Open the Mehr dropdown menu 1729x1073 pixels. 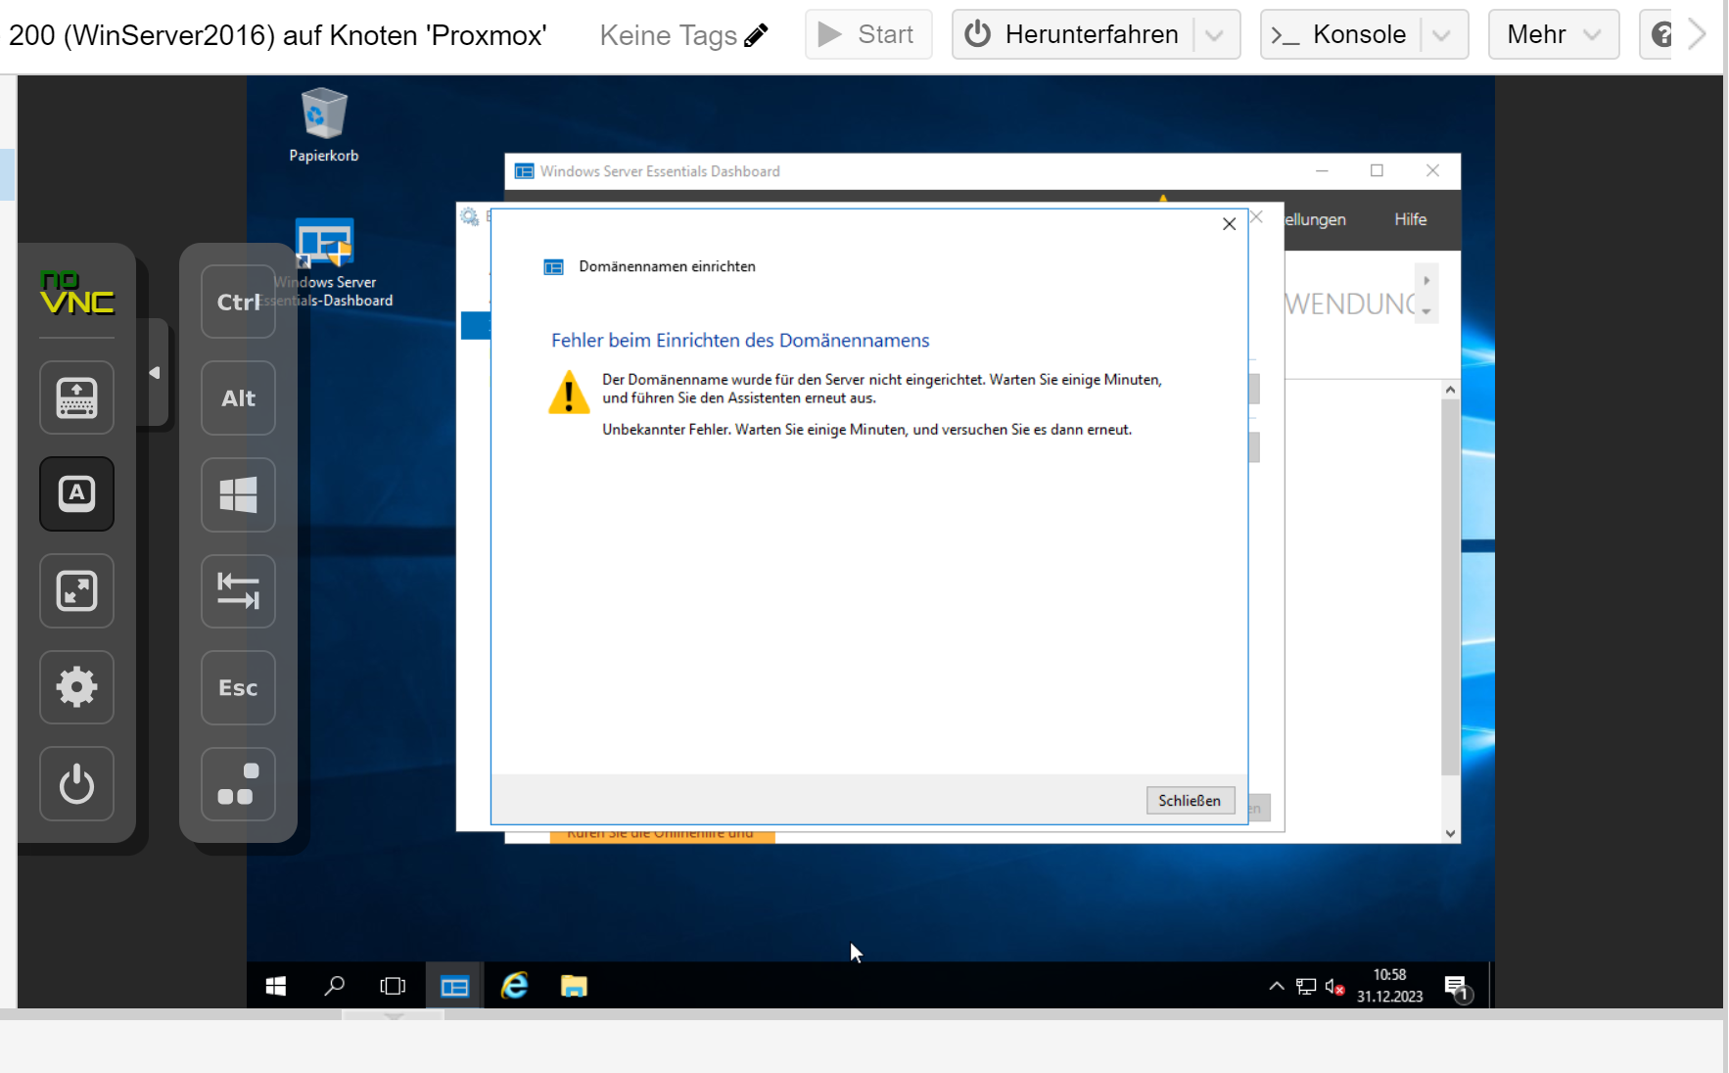coord(1554,34)
